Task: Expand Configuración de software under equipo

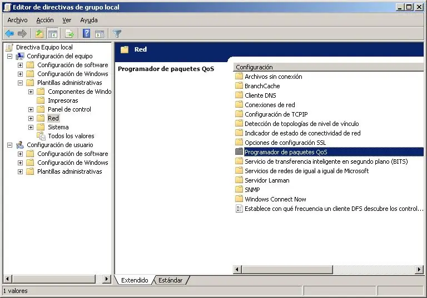Action: point(20,65)
